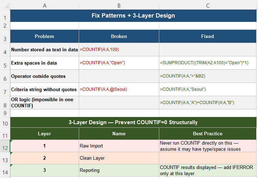The image size is (258, 178).
Task: Click the 'Fixed' header cell
Action: pyautogui.click(x=208, y=36)
